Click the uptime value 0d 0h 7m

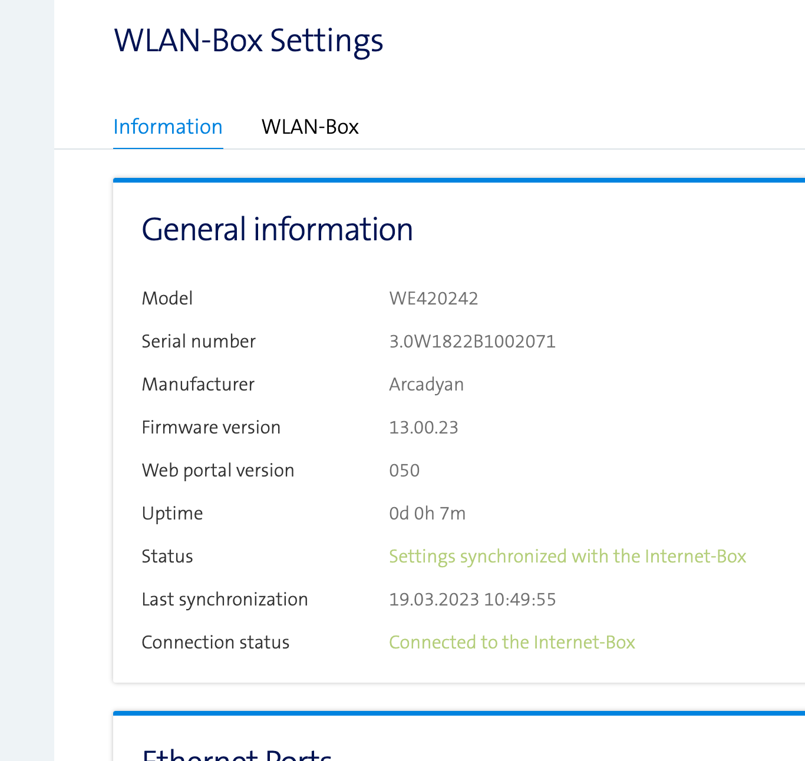tap(427, 514)
